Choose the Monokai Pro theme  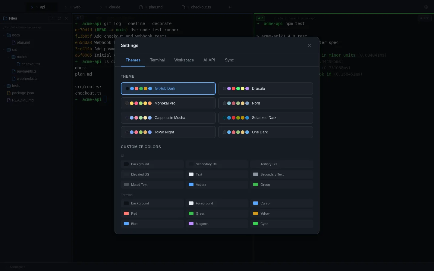pyautogui.click(x=168, y=103)
